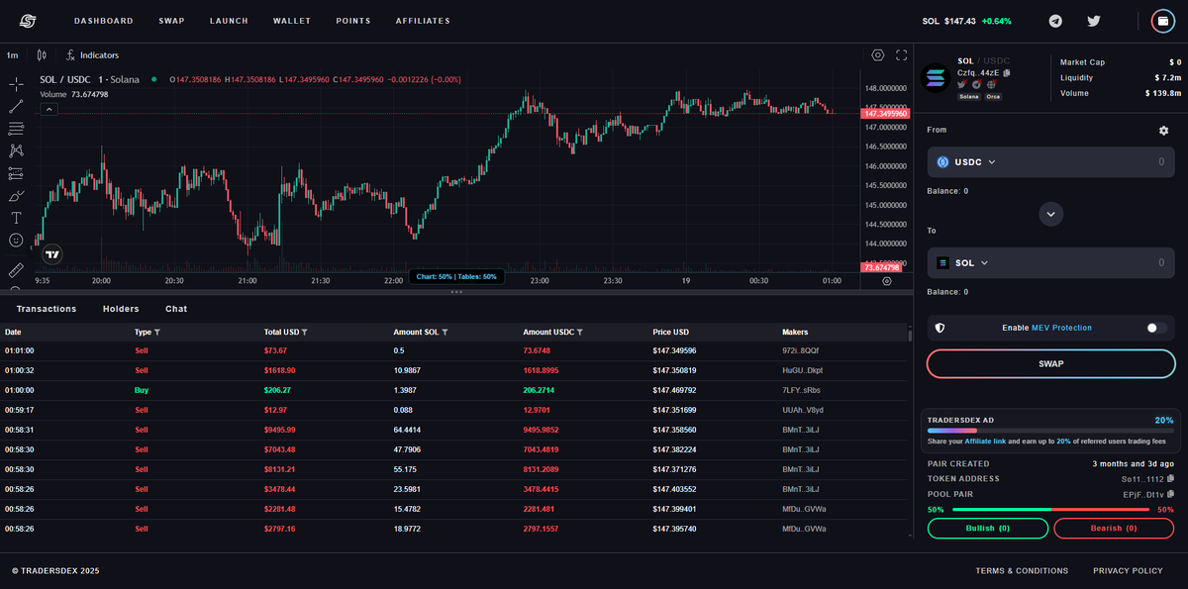
Task: Go to the Dashboard page
Action: click(x=103, y=21)
